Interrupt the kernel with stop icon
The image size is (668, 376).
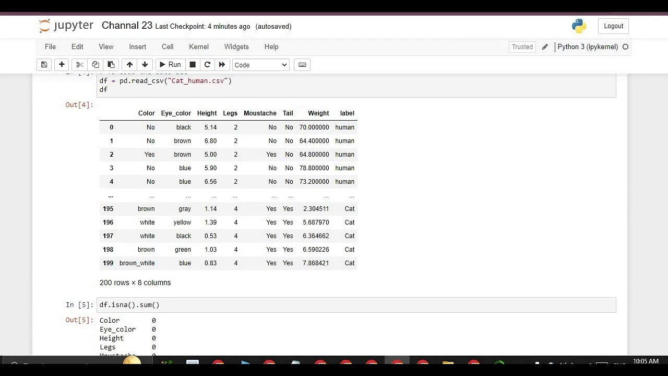tap(193, 65)
